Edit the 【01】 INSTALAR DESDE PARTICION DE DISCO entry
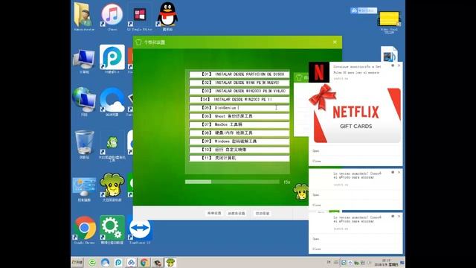The width and height of the screenshot is (476, 268). pyautogui.click(x=239, y=74)
